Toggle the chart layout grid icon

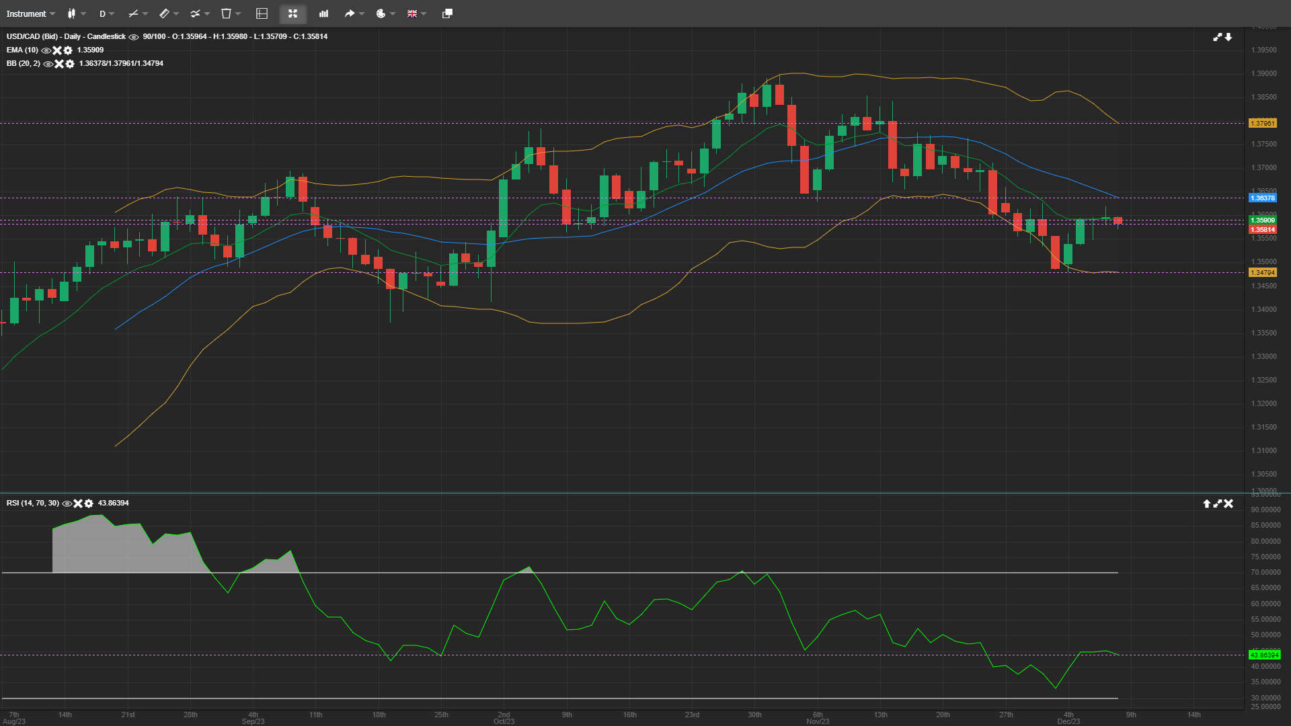click(x=262, y=13)
